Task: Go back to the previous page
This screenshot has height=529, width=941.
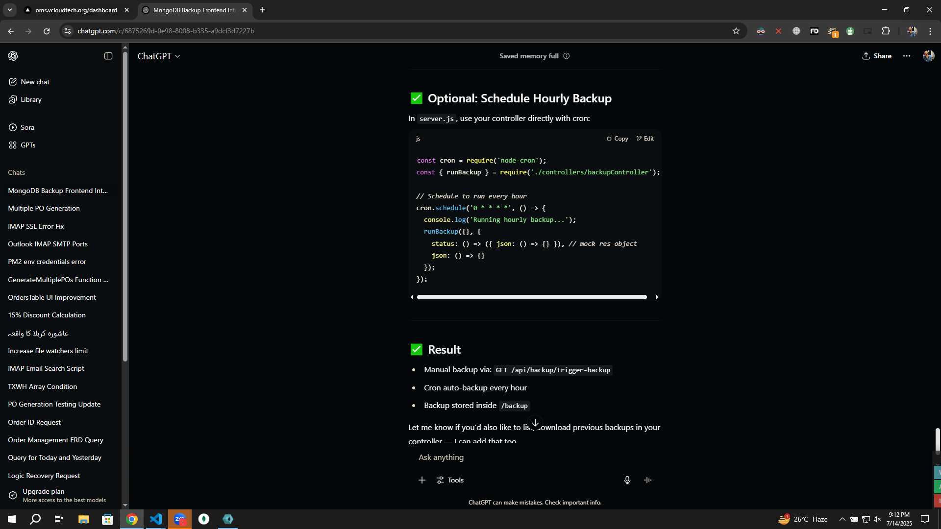Action: coord(11,31)
